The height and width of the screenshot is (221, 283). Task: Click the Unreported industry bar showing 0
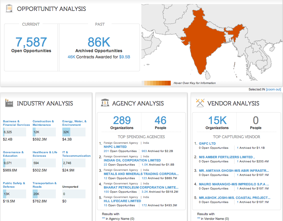coord(74,194)
